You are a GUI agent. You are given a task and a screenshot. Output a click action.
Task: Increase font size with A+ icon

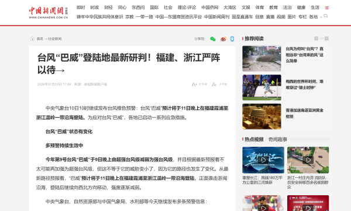tap(194, 85)
